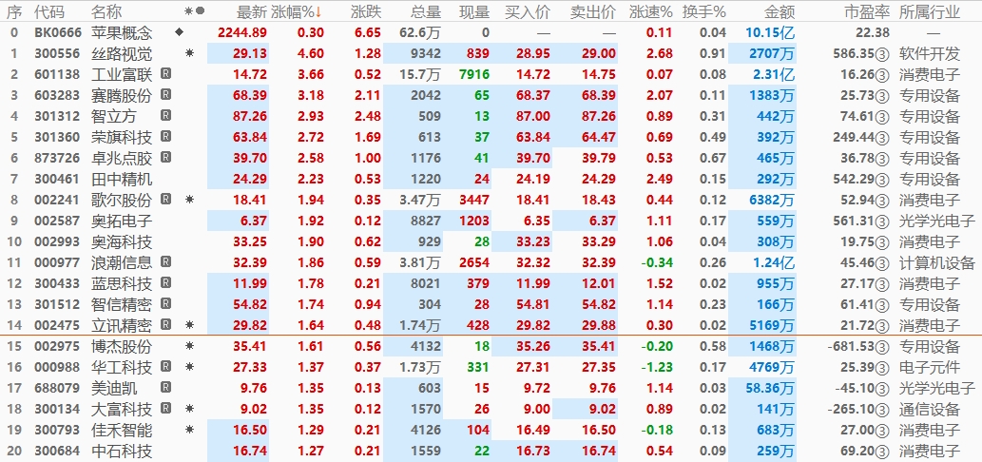Click latest price 2244.89

click(x=242, y=32)
